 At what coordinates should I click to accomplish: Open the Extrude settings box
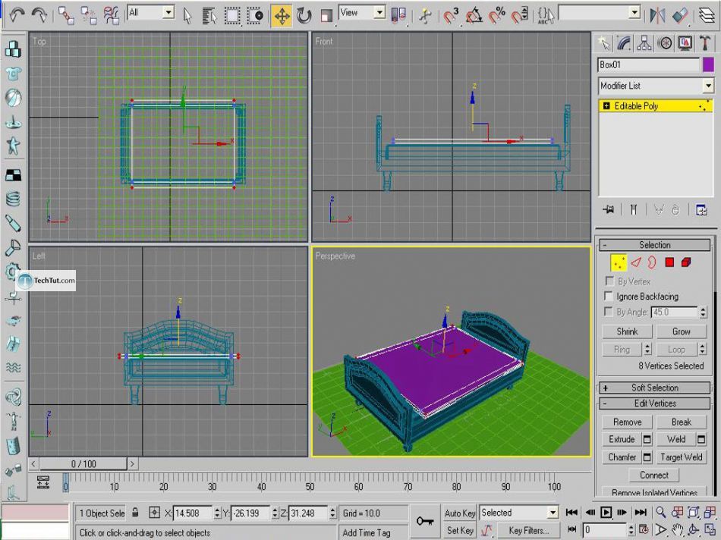click(x=647, y=439)
